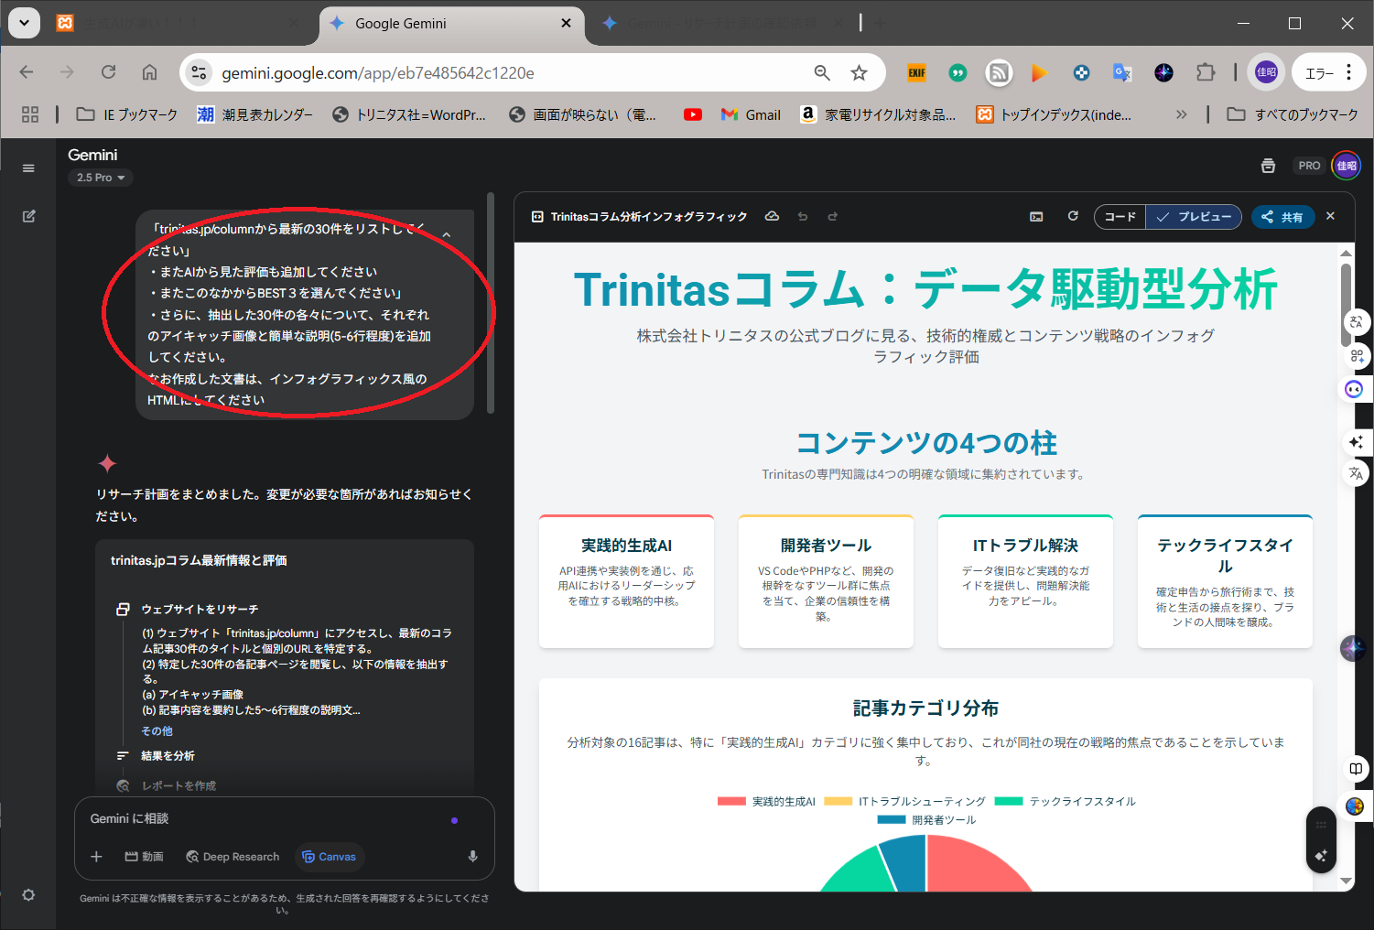Toggle the ITトラブルシューティング legend item
Viewport: 1374px width, 930px height.
click(x=904, y=802)
